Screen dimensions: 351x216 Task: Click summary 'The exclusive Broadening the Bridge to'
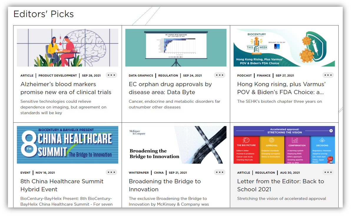[169, 201]
